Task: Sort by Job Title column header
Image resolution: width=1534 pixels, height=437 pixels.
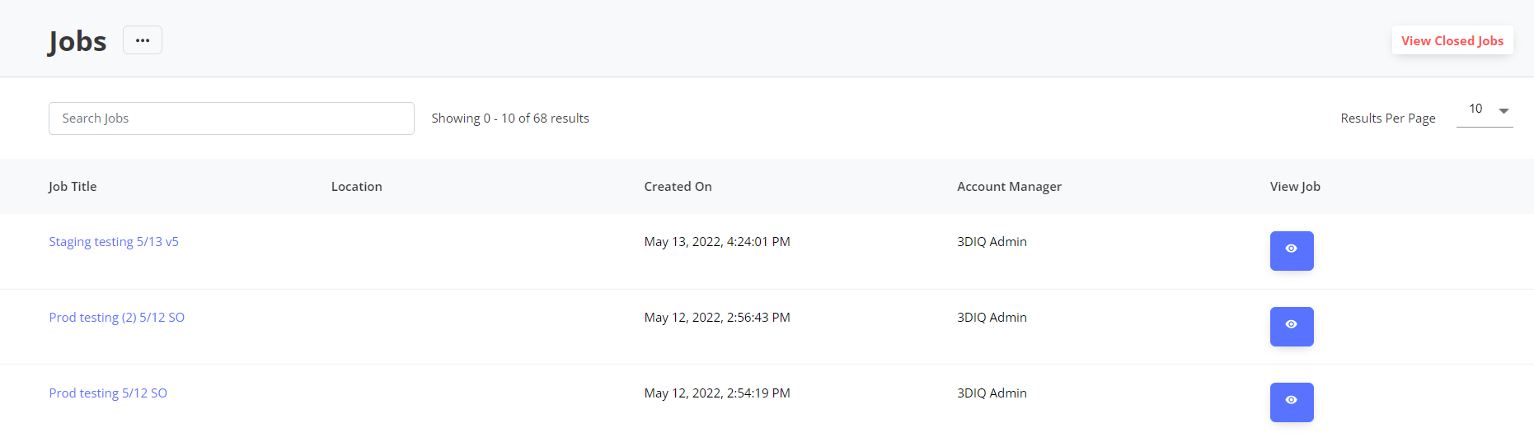Action: pos(73,187)
